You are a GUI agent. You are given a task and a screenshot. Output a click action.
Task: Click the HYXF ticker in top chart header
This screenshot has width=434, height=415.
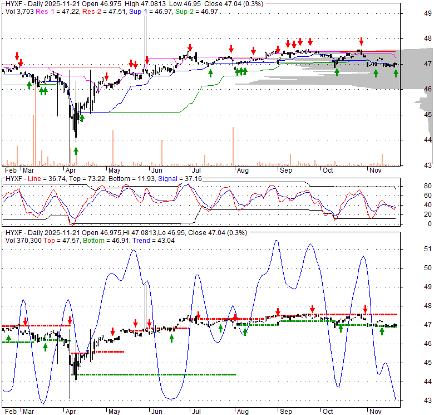14,4
